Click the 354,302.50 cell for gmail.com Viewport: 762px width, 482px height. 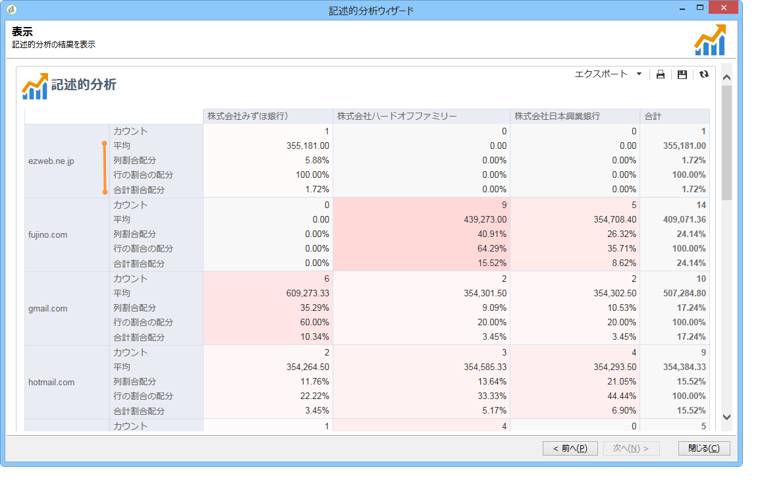[614, 294]
